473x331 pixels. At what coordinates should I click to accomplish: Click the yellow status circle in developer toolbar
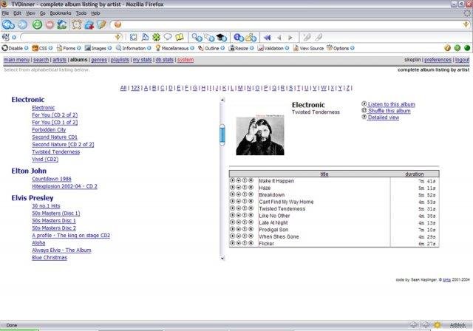click(447, 48)
